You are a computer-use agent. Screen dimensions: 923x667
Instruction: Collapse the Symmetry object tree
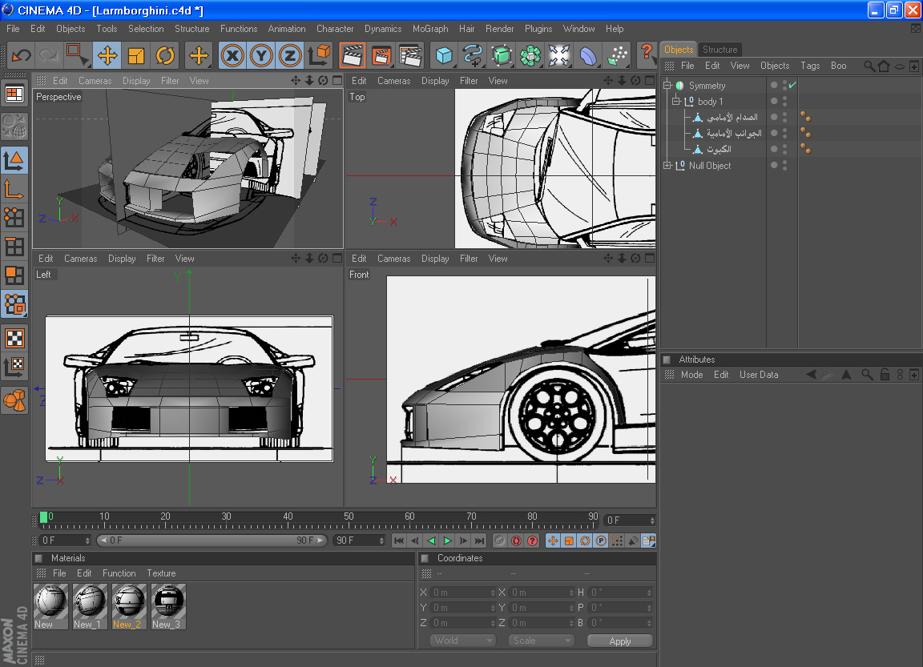point(667,86)
